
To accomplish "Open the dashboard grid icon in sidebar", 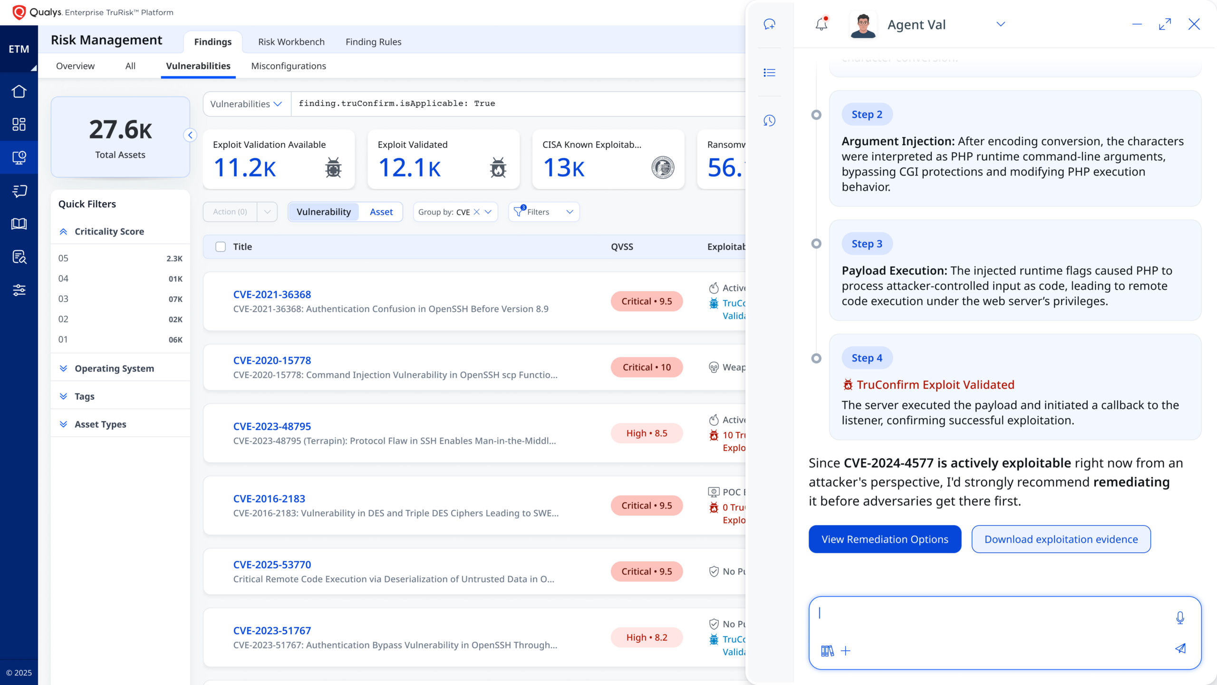I will click(x=19, y=124).
